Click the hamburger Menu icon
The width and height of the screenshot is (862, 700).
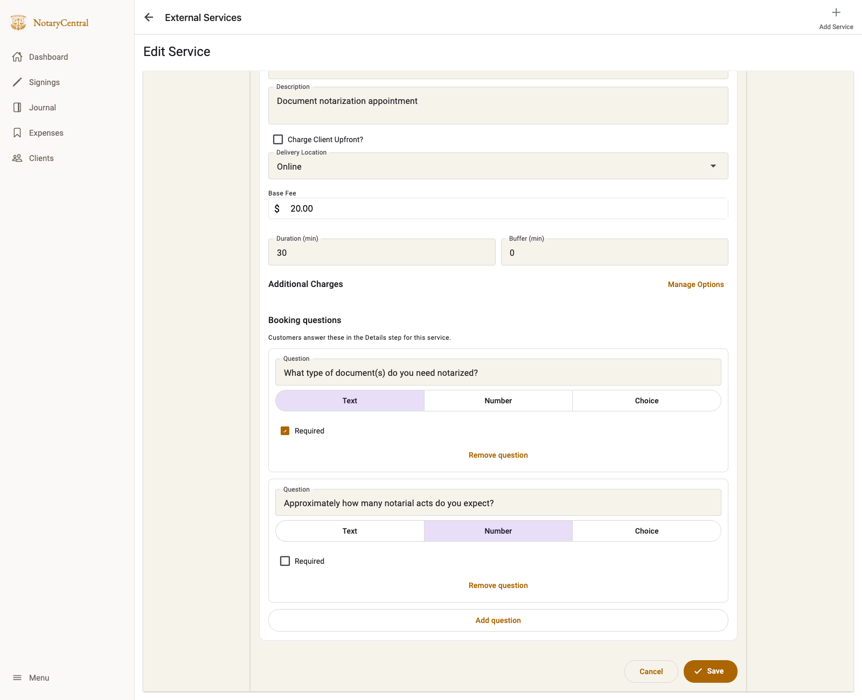tap(17, 678)
